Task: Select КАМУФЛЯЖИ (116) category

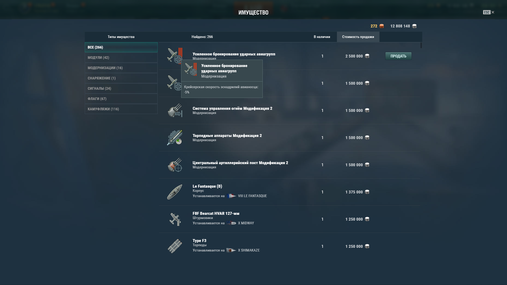Action: pyautogui.click(x=121, y=109)
